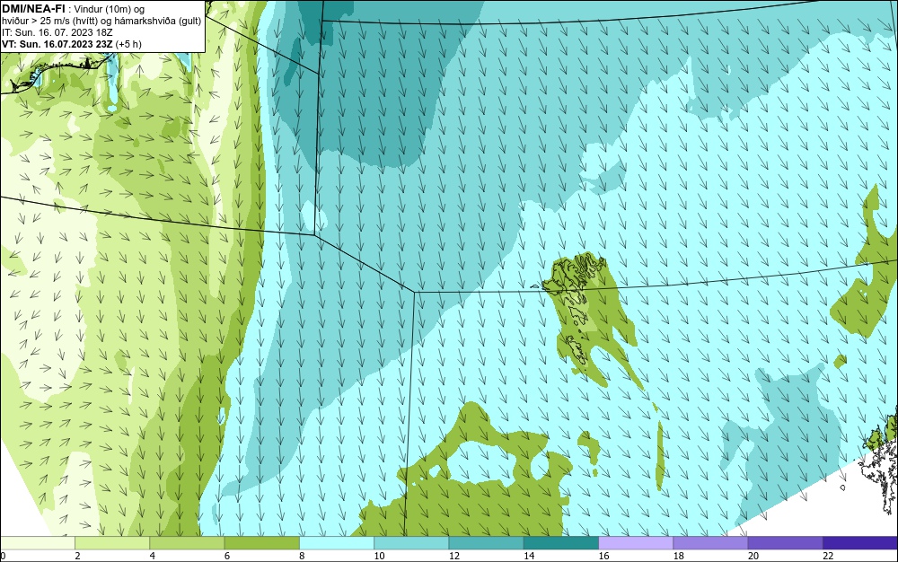Click the '(+5 h)' forecast offset text
Viewport: 898px width, 562px height.
click(128, 44)
